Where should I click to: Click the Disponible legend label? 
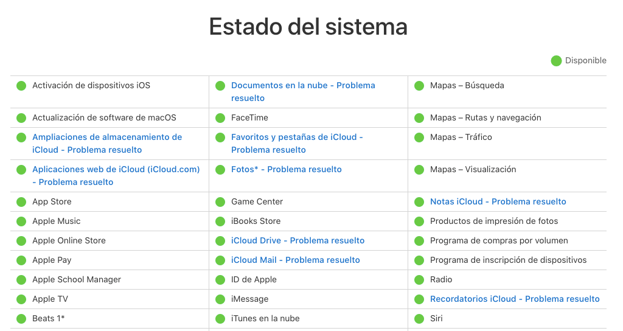coord(586,60)
